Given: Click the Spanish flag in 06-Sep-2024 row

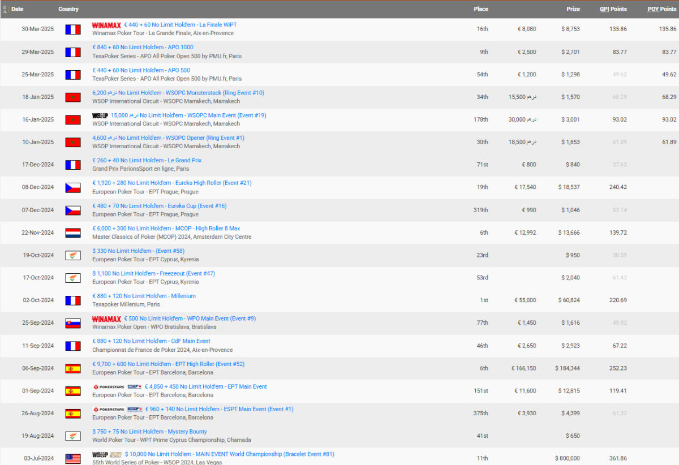Looking at the screenshot, I should (73, 368).
